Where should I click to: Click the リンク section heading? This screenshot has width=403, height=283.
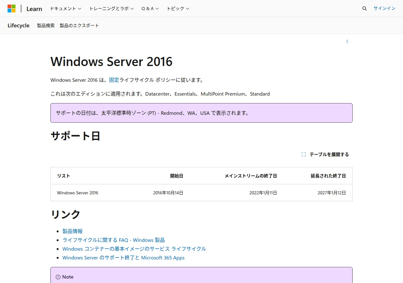pyautogui.click(x=65, y=214)
